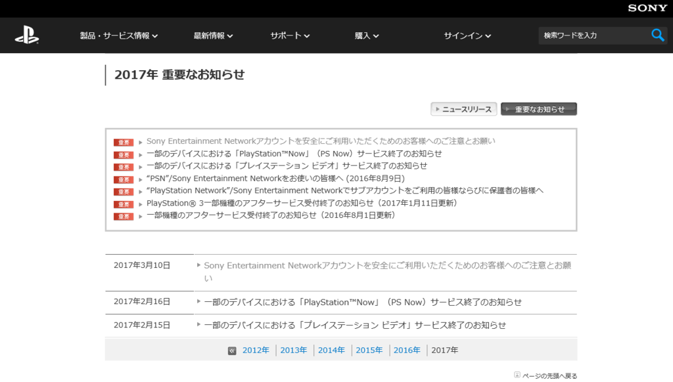This screenshot has height=382, width=673.
Task: Open the サインイン dropdown
Action: (x=467, y=35)
